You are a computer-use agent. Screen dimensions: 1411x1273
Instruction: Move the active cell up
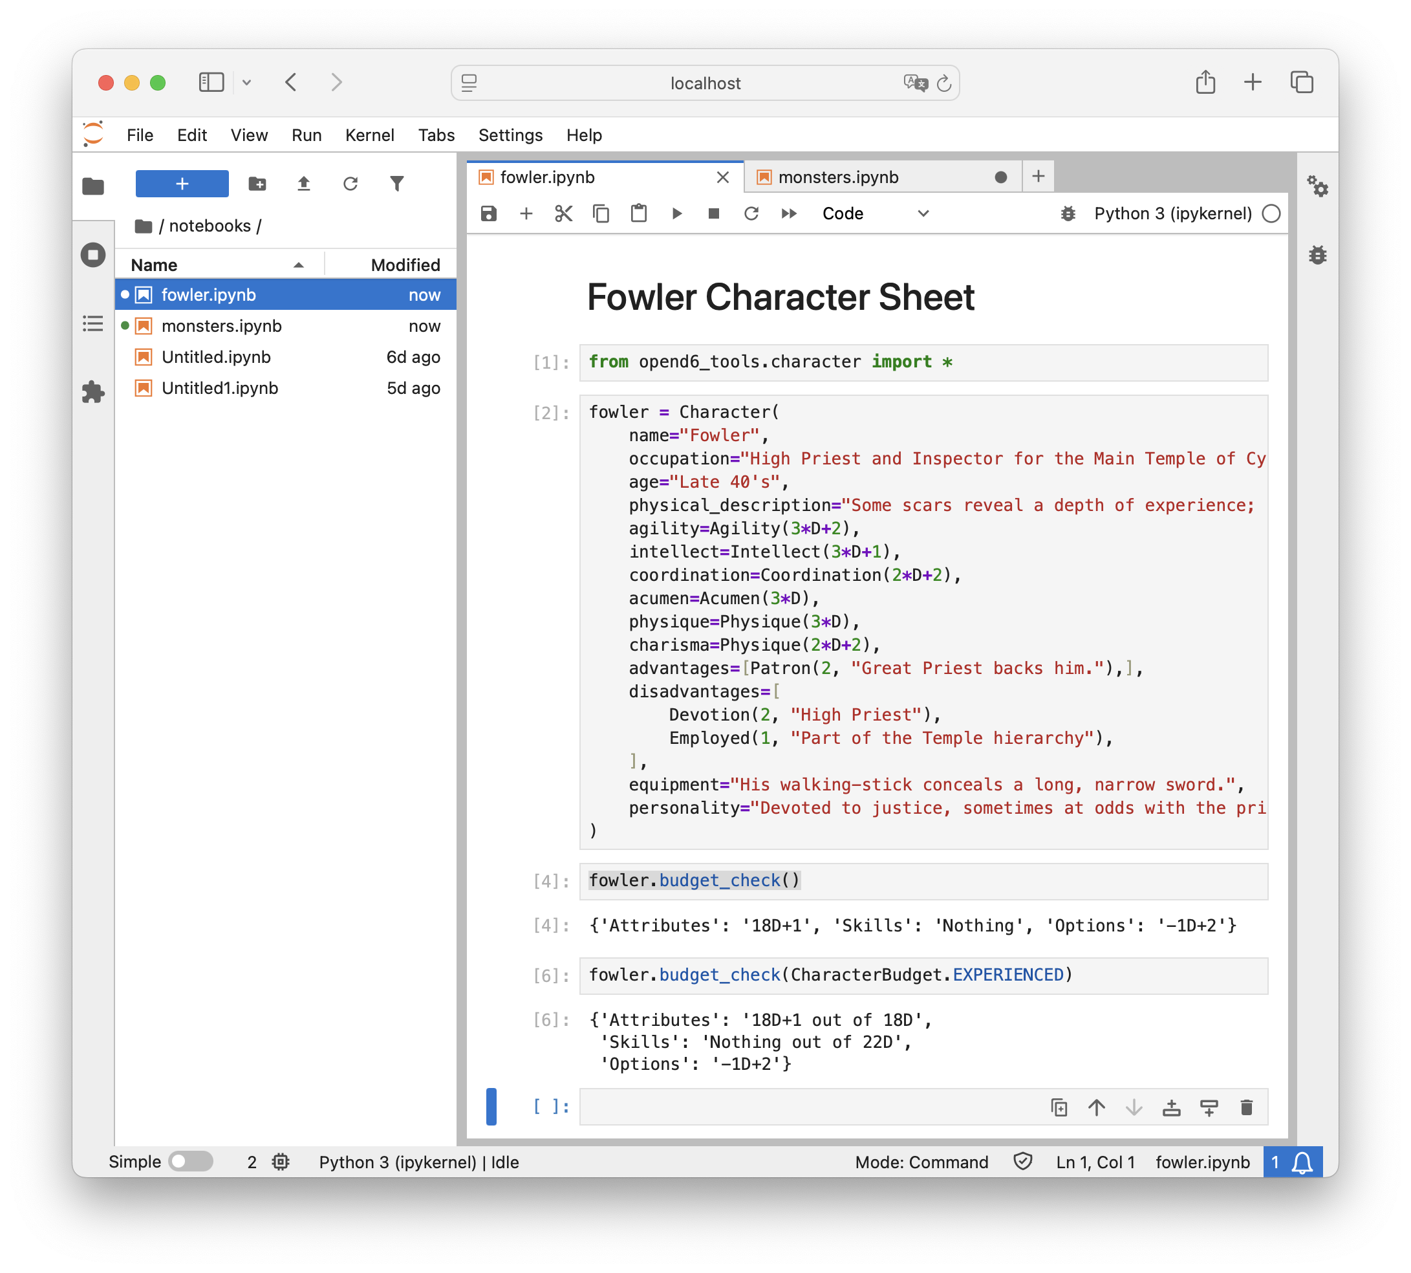click(1096, 1107)
